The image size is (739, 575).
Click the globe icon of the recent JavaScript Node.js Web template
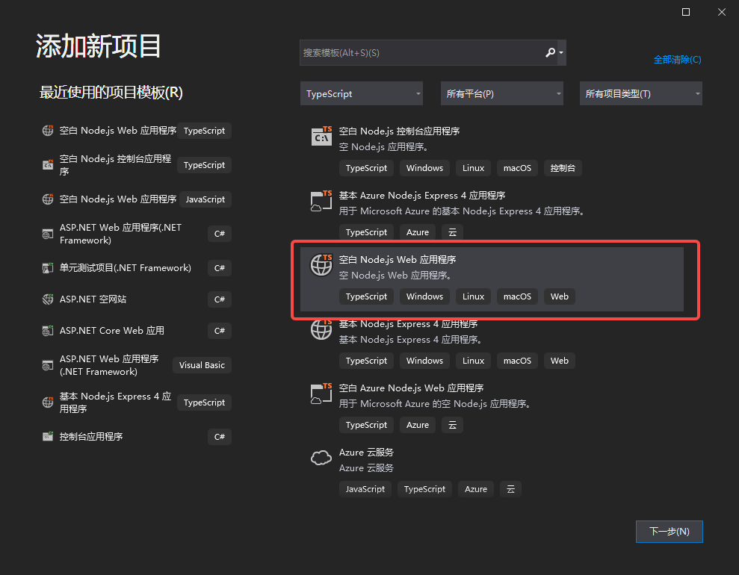coord(48,199)
